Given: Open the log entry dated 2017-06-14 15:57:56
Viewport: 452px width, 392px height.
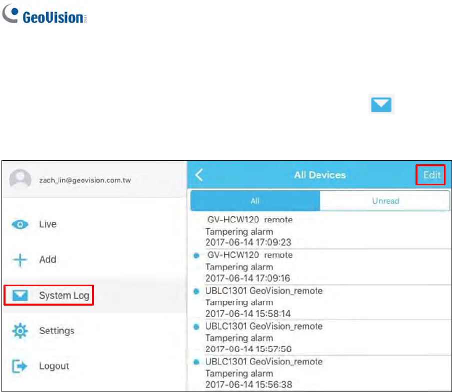Looking at the screenshot, I should 319,337.
